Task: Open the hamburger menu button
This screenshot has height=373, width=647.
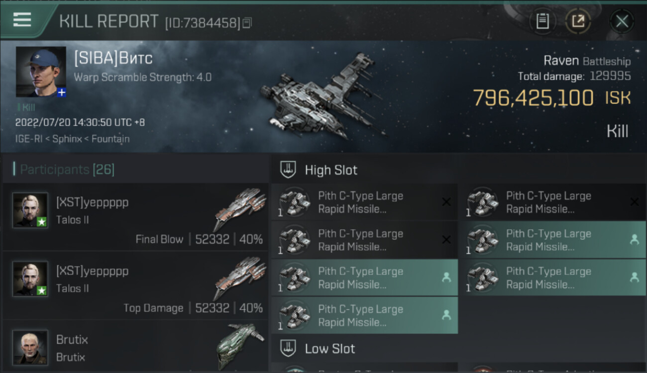Action: [22, 20]
